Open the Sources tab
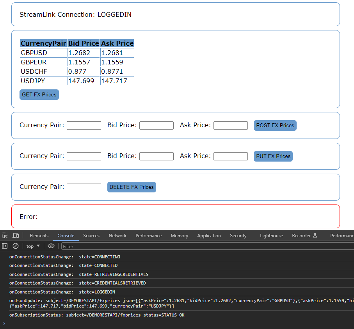 (x=91, y=235)
